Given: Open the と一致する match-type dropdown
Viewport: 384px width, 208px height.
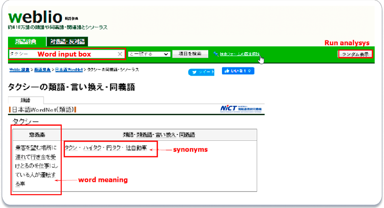Looking at the screenshot, I should [149, 54].
